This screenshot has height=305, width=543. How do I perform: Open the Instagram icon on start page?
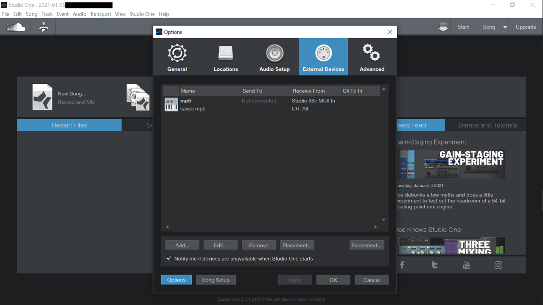[x=498, y=265]
